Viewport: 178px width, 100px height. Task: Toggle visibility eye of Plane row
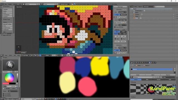coord(173,18)
